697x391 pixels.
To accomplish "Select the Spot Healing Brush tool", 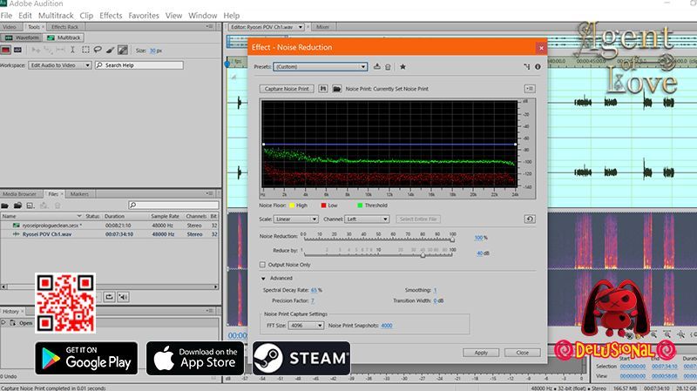I will 123,50.
